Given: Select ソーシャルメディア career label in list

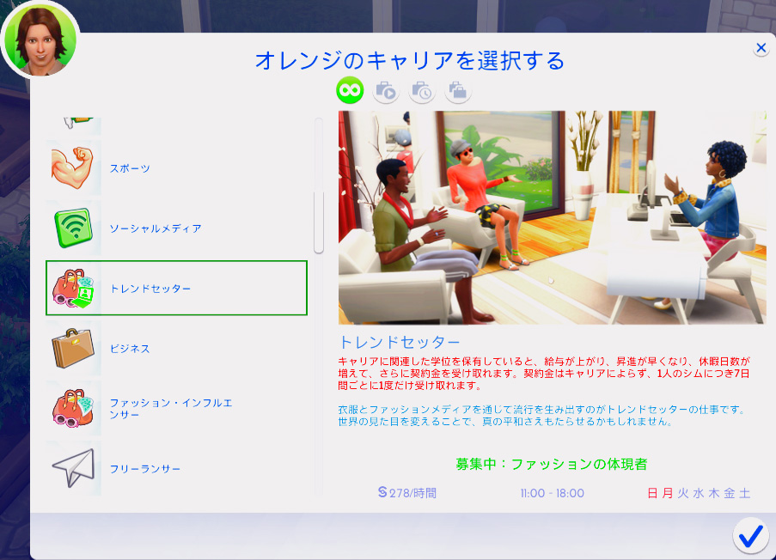Looking at the screenshot, I should (x=156, y=229).
